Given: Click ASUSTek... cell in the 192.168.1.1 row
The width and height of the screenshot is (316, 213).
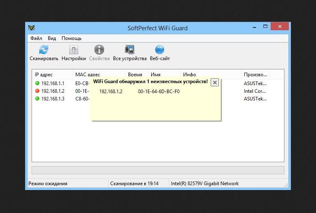Looking at the screenshot, I should pyautogui.click(x=255, y=84).
